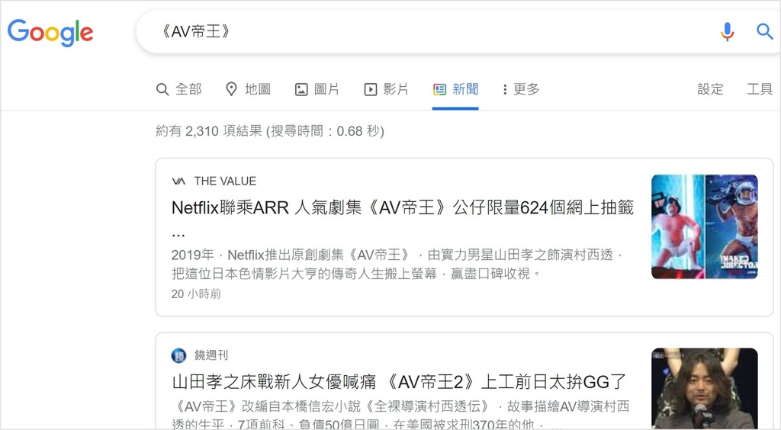Click the 2019年 Netflix推出原創劇集 snippet text
The image size is (781, 430).
tap(397, 265)
